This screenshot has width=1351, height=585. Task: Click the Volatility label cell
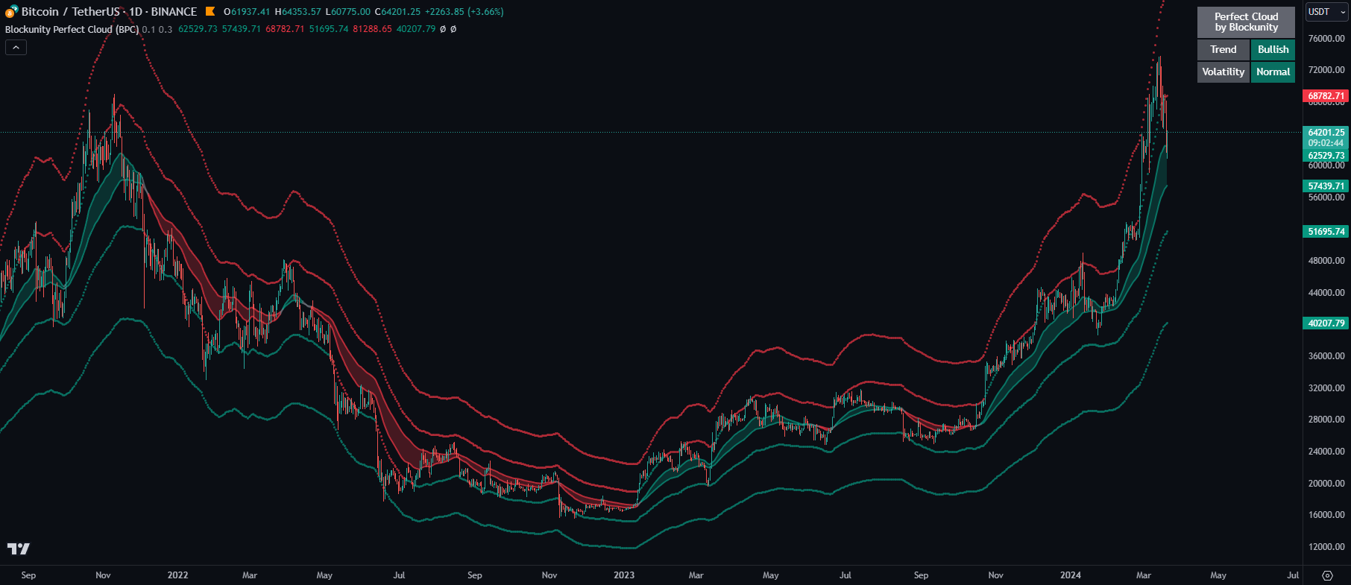pyautogui.click(x=1223, y=72)
